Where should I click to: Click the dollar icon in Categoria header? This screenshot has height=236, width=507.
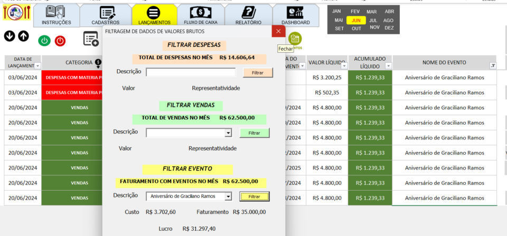(x=98, y=63)
